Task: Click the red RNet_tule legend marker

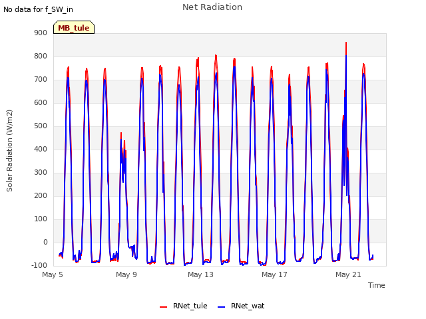Action: [163, 307]
